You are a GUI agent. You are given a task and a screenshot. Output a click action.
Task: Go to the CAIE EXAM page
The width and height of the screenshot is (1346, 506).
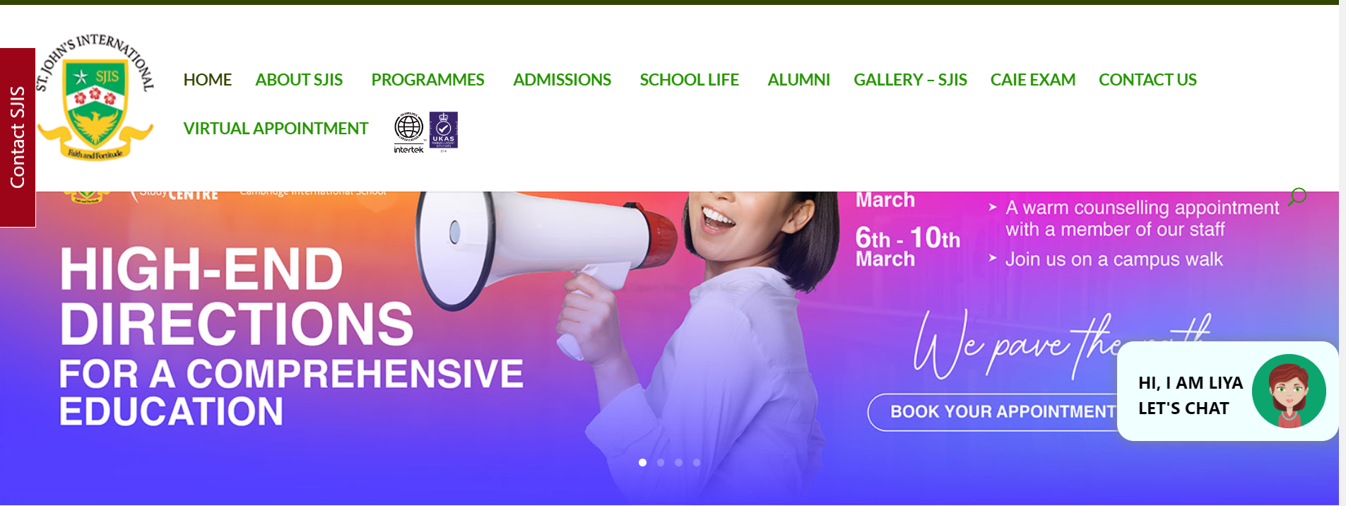click(1032, 80)
